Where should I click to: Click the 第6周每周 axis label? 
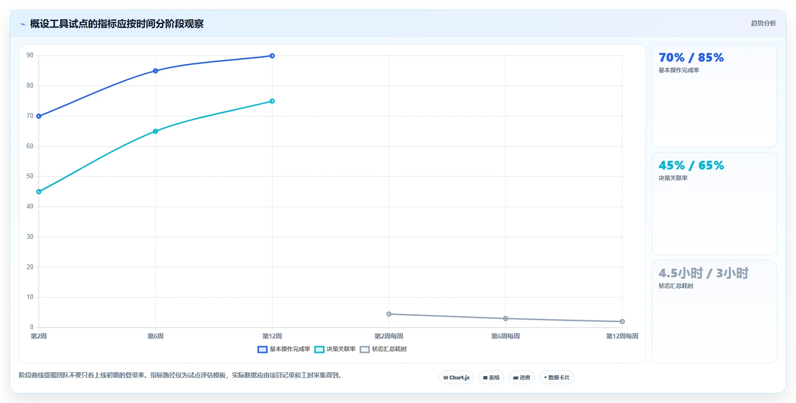[x=505, y=336]
